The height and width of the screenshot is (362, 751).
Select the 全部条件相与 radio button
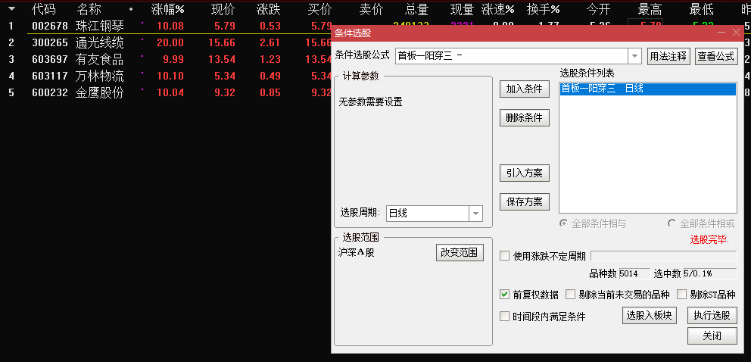tap(564, 223)
